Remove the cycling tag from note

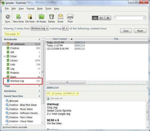[x=64, y=93]
